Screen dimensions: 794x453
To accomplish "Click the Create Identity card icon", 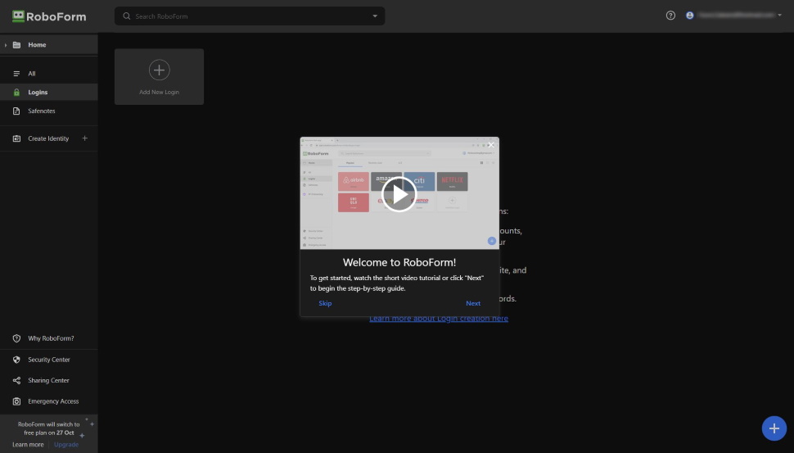I will pos(16,138).
